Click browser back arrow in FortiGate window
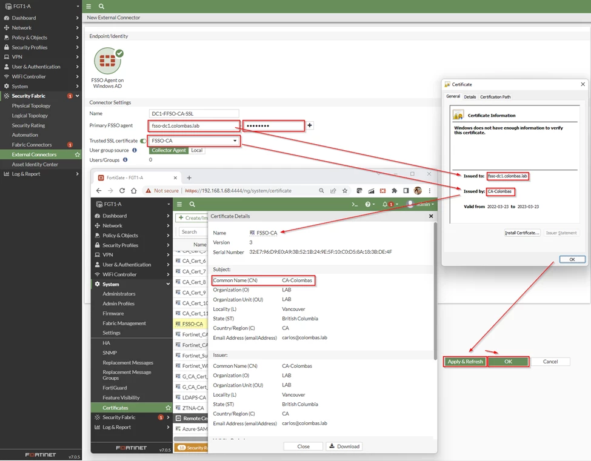Image resolution: width=591 pixels, height=461 pixels. [x=99, y=191]
